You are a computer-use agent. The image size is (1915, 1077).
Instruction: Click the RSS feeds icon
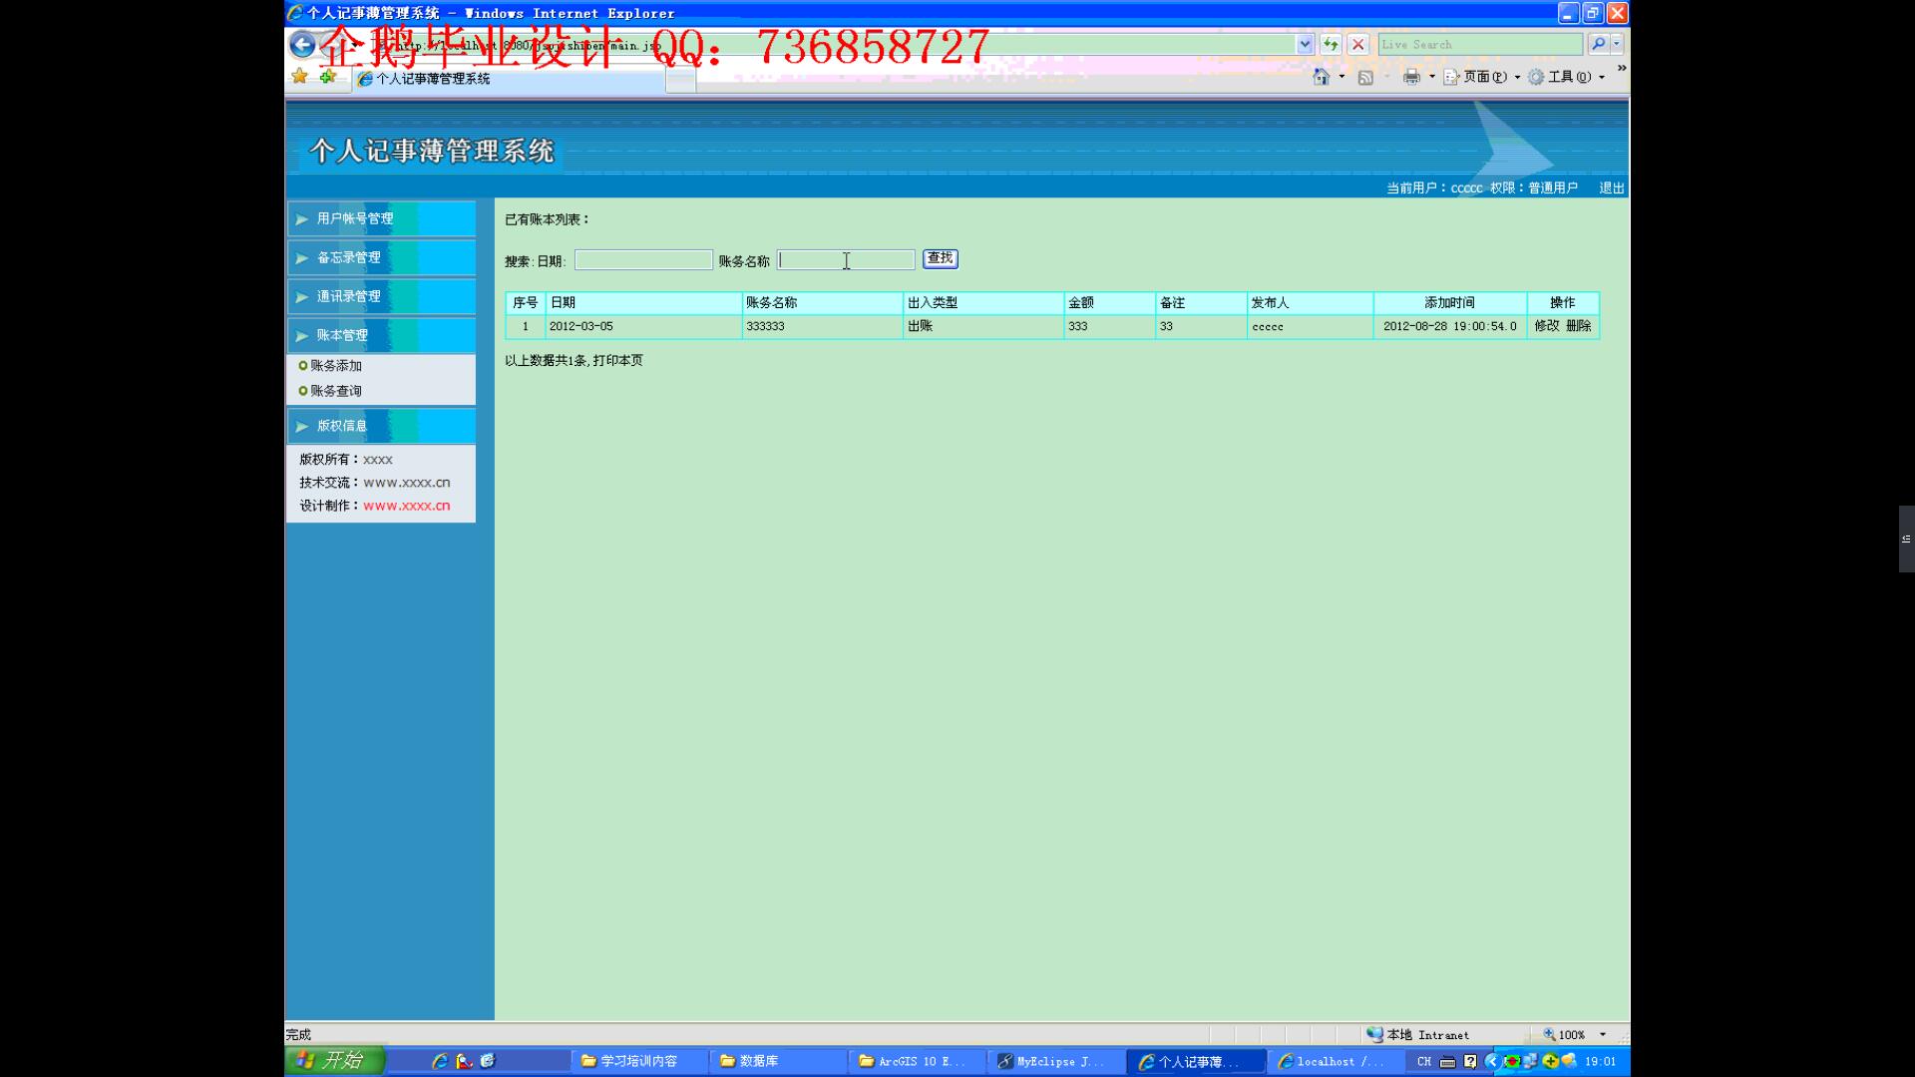1365,77
